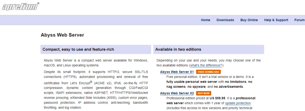Open Help & Support
Viewport: 305px width, 111px height.
pyautogui.click(x=276, y=20)
